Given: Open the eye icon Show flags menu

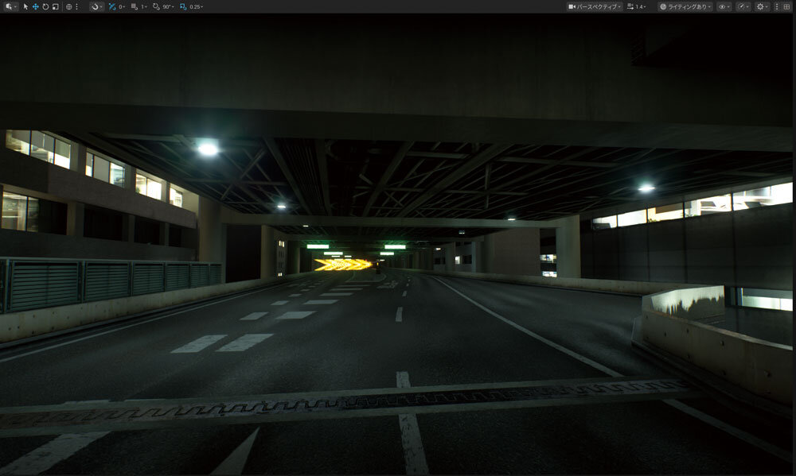Looking at the screenshot, I should 724,6.
